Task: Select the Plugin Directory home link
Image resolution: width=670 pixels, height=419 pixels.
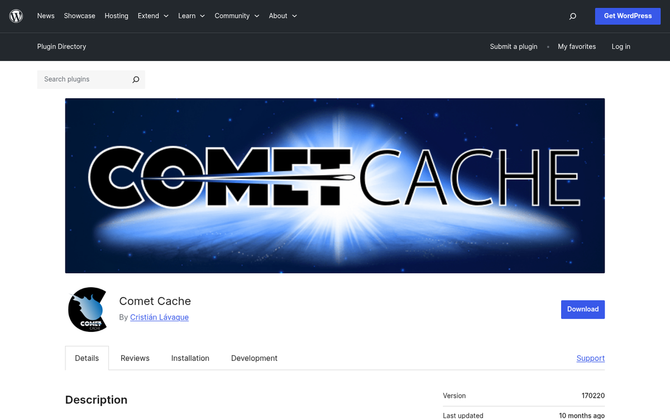Action: [x=61, y=47]
